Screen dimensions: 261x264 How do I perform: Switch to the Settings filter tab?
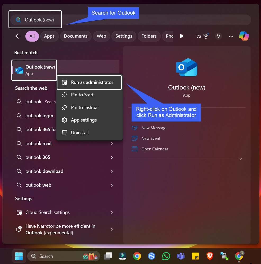pyautogui.click(x=124, y=36)
